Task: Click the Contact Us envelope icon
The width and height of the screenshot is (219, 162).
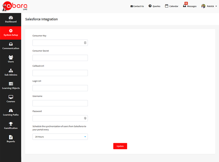Action: 132,6
